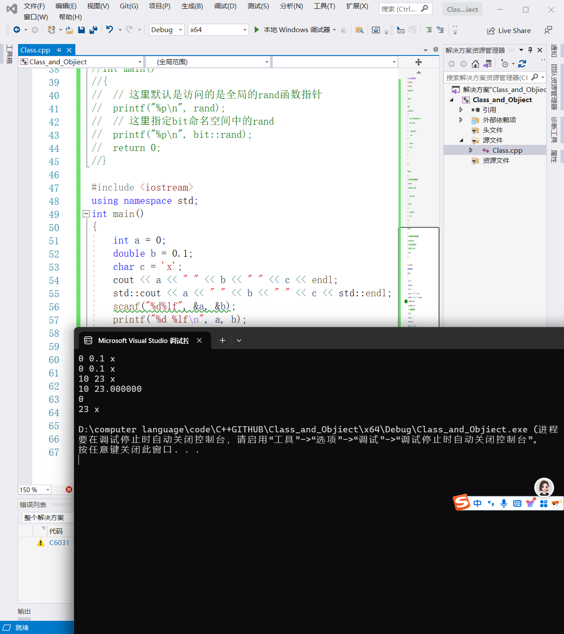This screenshot has width=564, height=634.
Task: Expand the Class.cpp tree node arrow
Action: pyautogui.click(x=471, y=150)
